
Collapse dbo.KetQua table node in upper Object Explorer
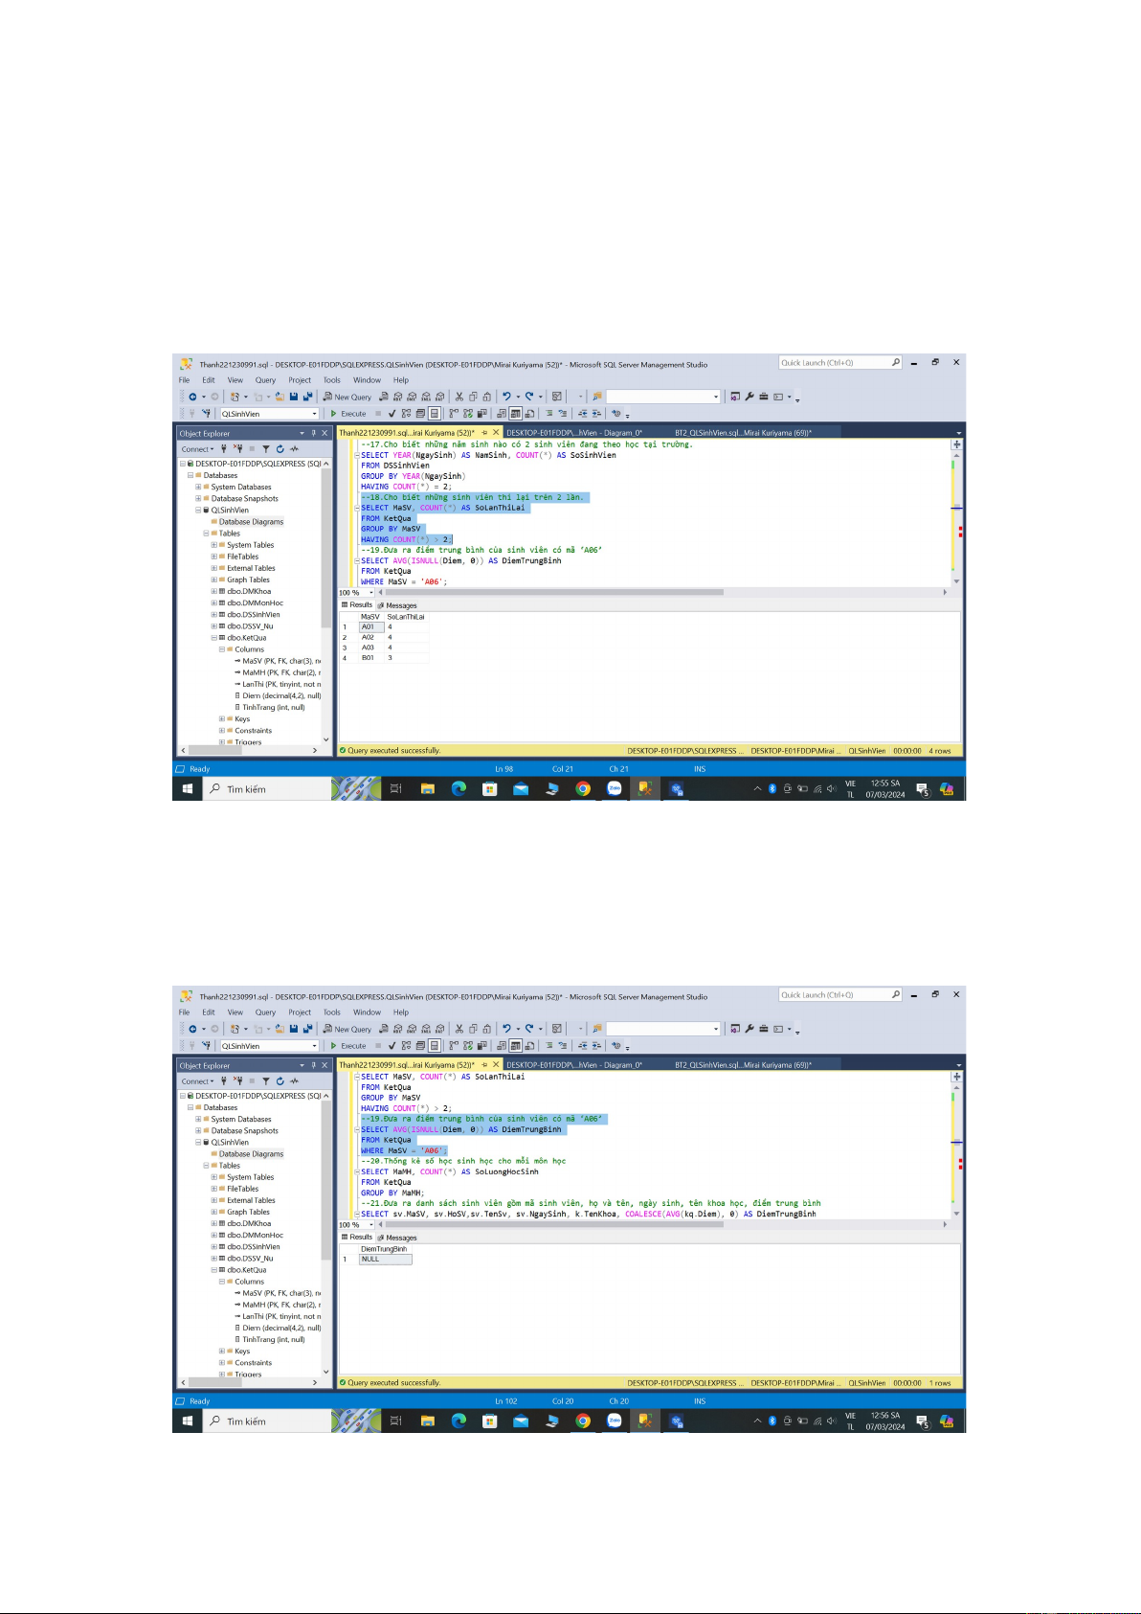click(x=214, y=638)
